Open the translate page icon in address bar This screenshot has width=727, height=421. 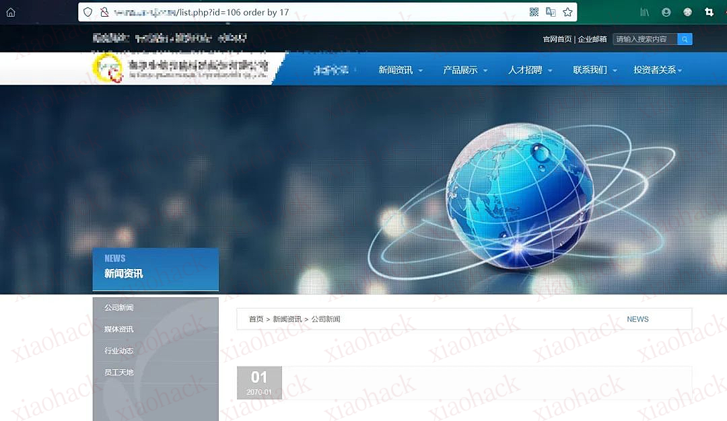point(550,12)
